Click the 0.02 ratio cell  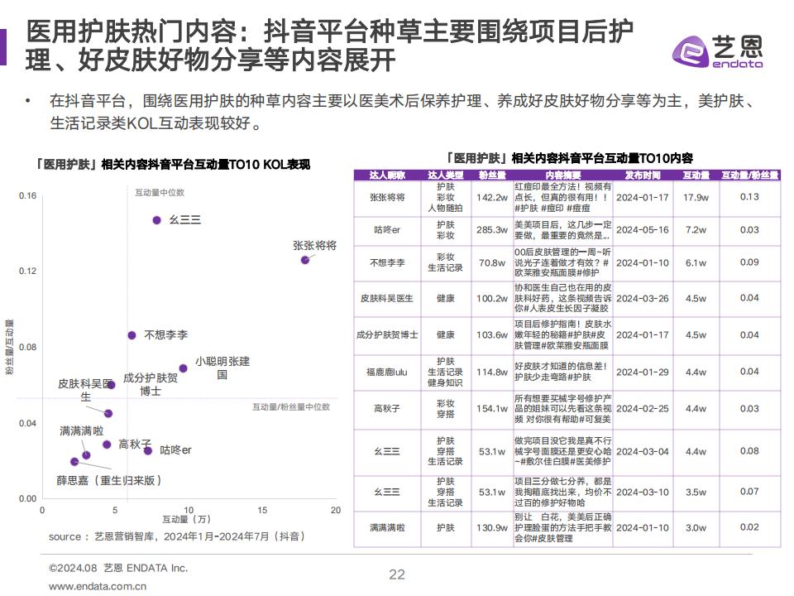[x=749, y=527]
